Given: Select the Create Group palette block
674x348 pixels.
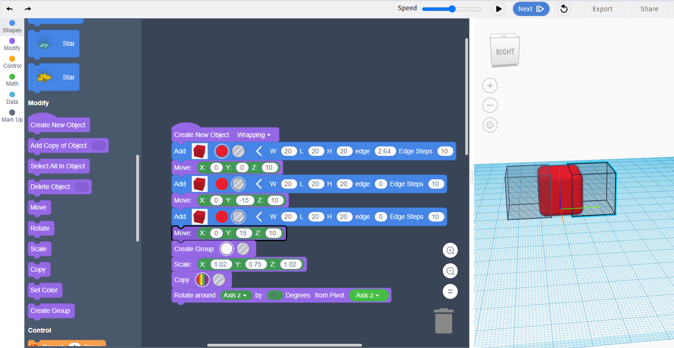Looking at the screenshot, I should click(x=51, y=311).
